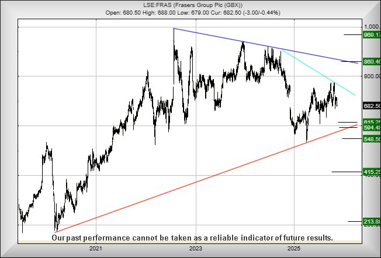Screen dimensions: 381x258
Task: Click the horizontal marker beside 969.17
Action: pyautogui.click(x=352, y=35)
